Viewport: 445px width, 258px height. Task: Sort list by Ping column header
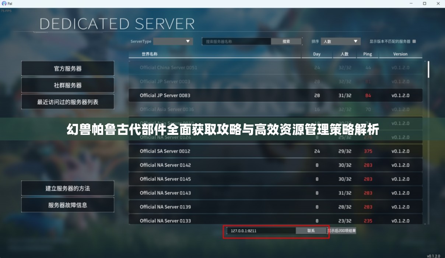367,54
